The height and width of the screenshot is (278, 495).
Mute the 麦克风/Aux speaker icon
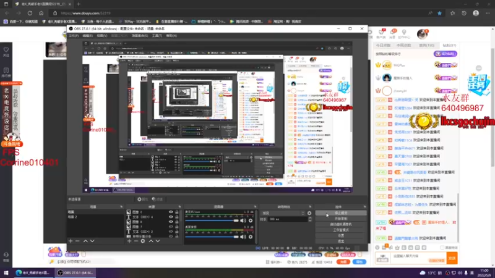pyautogui.click(x=243, y=221)
